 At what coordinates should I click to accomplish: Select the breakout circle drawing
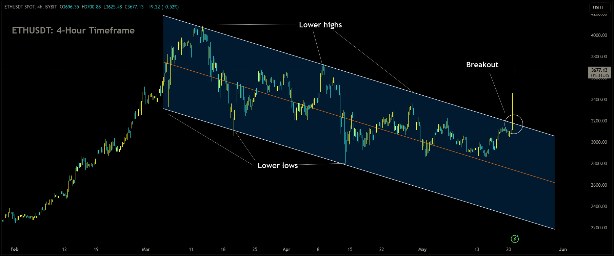tap(514, 124)
